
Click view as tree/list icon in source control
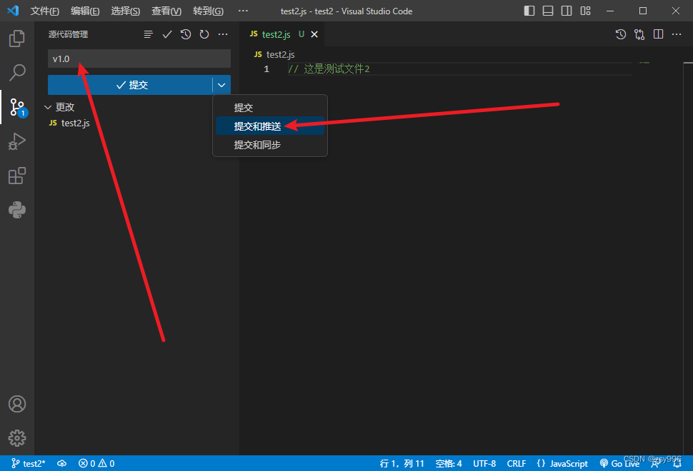[149, 34]
